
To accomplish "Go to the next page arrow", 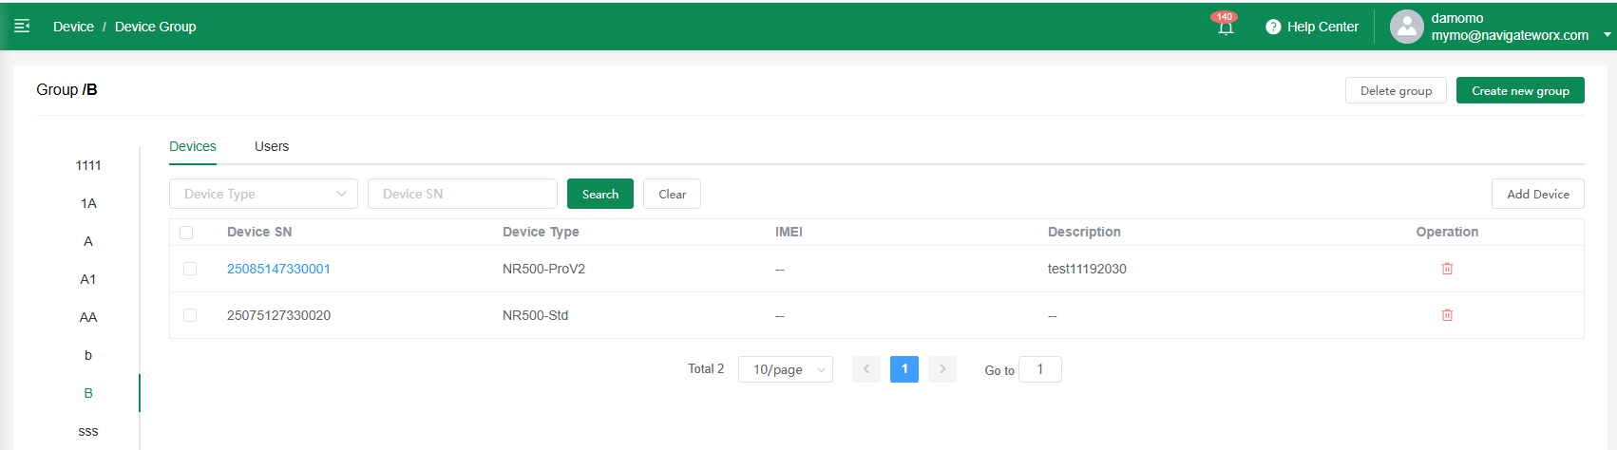I will [942, 369].
